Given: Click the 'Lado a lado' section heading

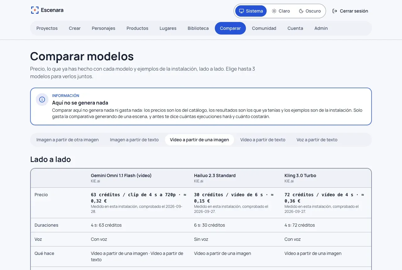Looking at the screenshot, I should pyautogui.click(x=51, y=159).
